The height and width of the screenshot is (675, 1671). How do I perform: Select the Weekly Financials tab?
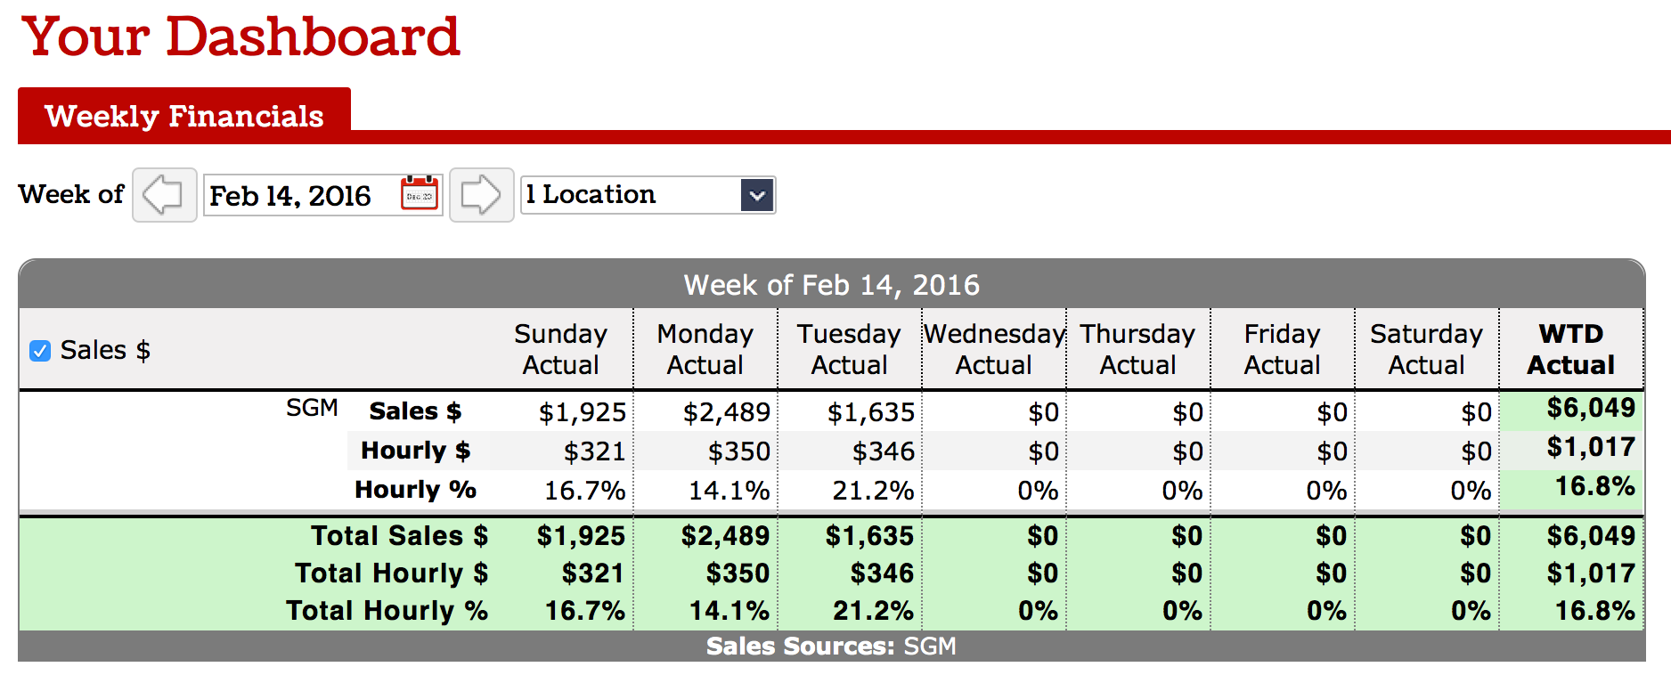184,116
